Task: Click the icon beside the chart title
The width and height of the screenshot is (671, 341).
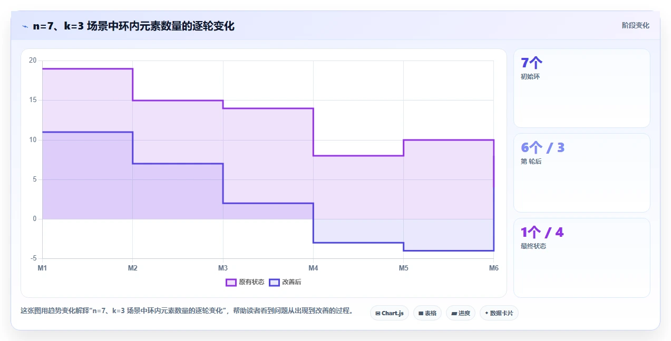Action: point(25,26)
